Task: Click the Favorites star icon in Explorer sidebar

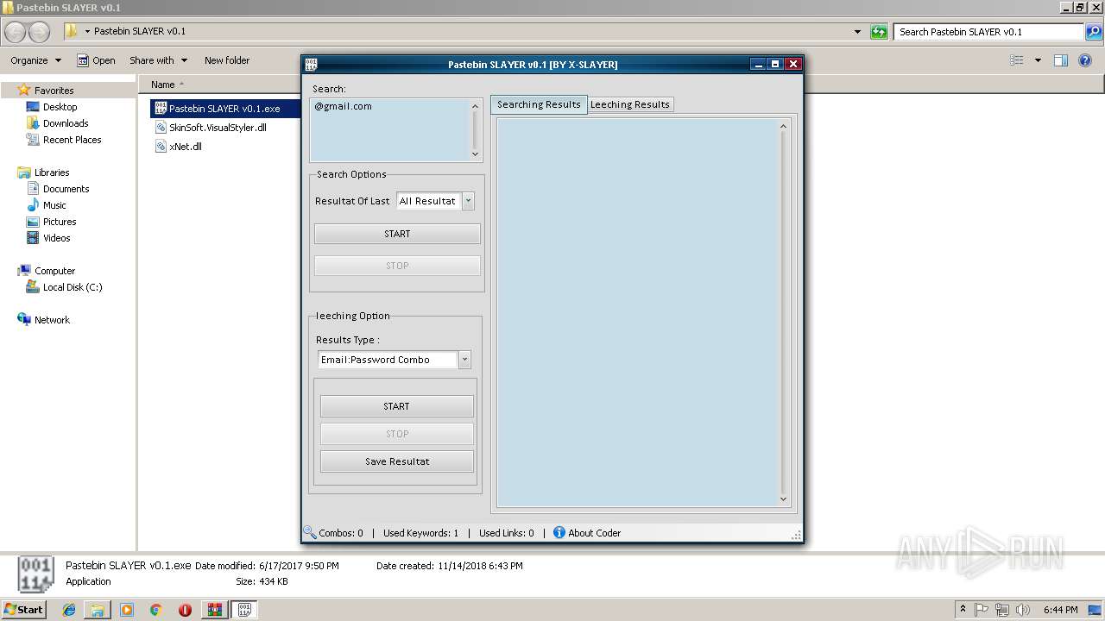Action: pos(24,90)
